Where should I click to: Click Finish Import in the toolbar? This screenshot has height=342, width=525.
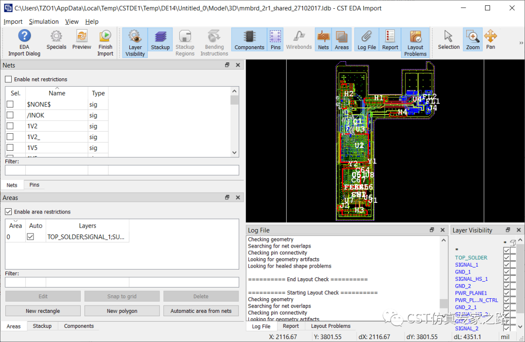[105, 43]
